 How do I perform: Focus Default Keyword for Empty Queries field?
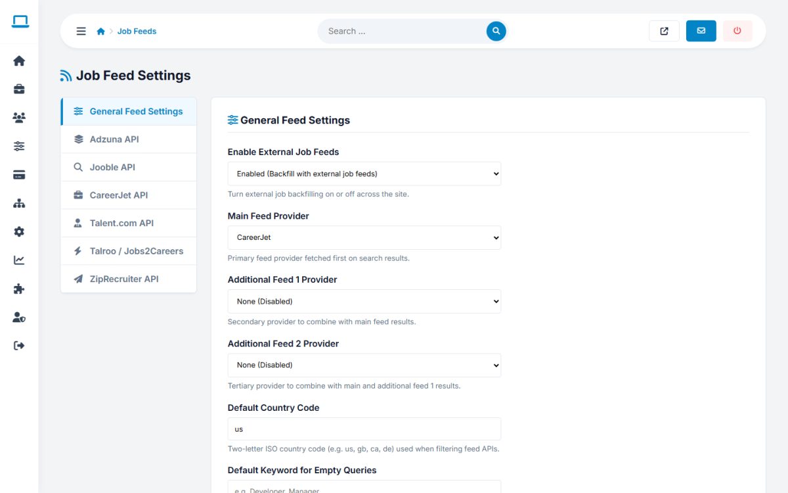[x=364, y=487]
